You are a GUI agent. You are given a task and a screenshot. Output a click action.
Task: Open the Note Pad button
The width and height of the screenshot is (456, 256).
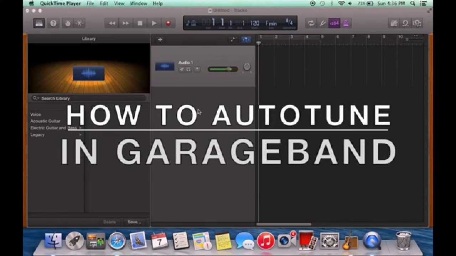coord(394,23)
